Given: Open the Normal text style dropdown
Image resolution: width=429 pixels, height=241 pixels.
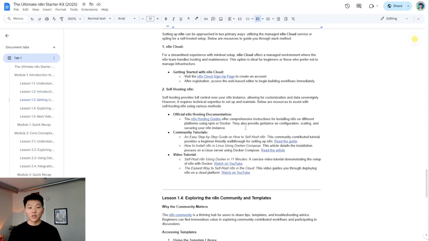Looking at the screenshot, I should [99, 19].
